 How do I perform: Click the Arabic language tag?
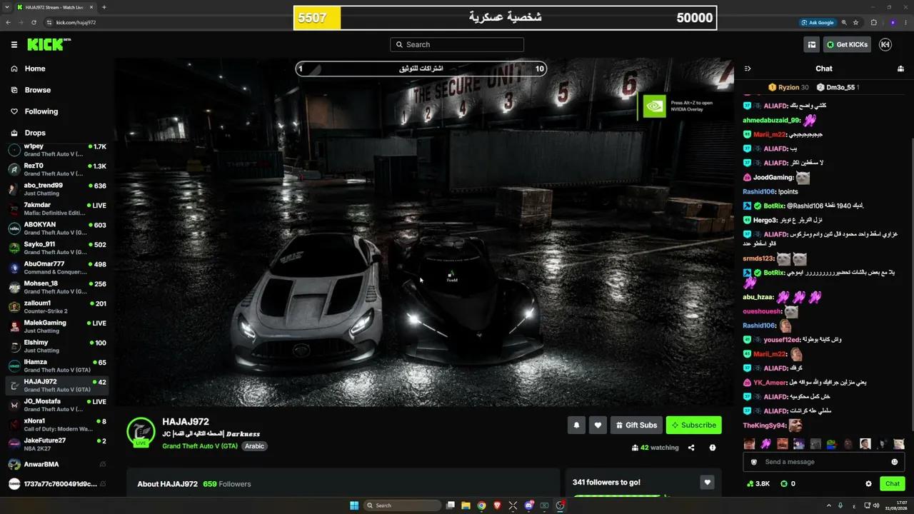[255, 446]
